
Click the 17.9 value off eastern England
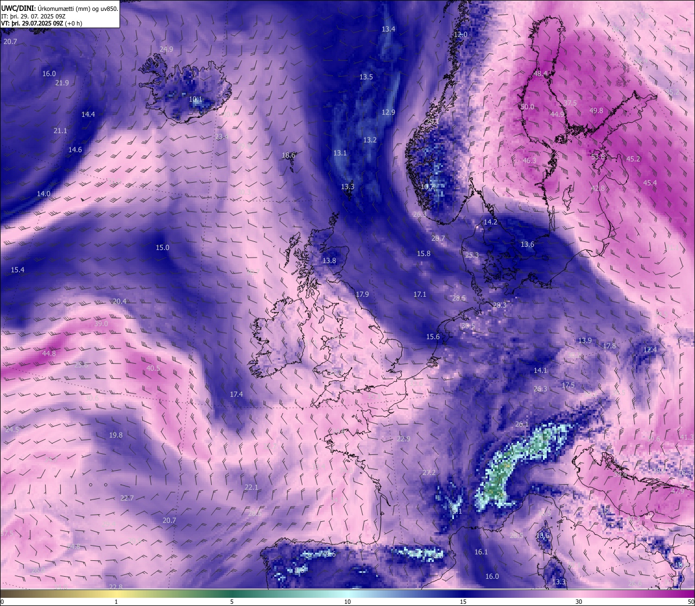coord(362,294)
